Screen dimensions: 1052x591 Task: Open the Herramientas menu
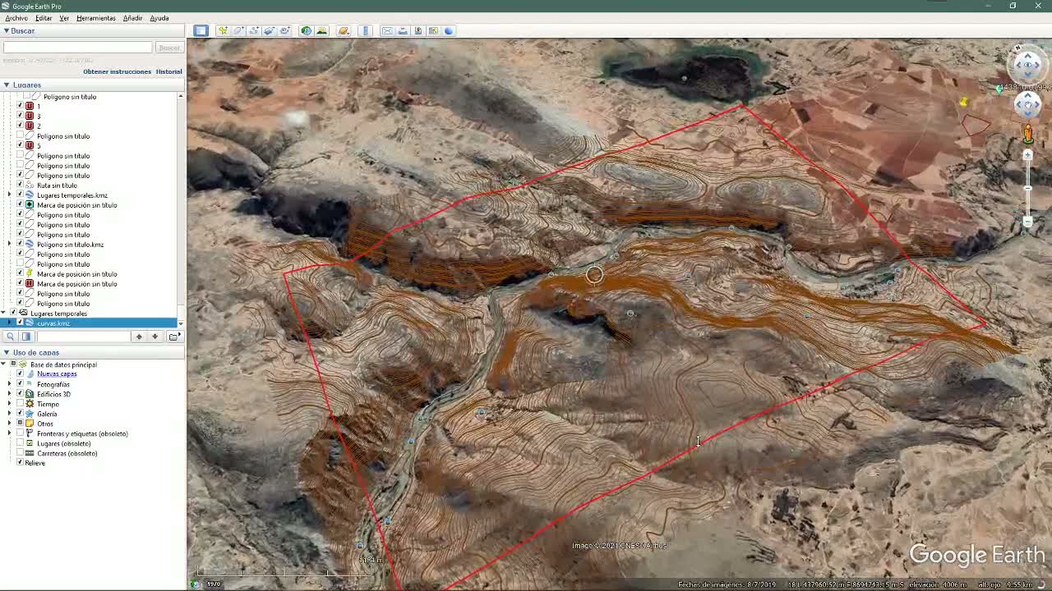click(x=96, y=18)
